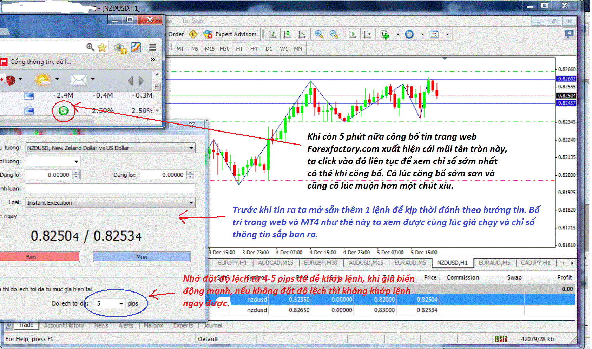592x349 pixels.
Task: Expand templates dropdown arrow
Action: 447,34
